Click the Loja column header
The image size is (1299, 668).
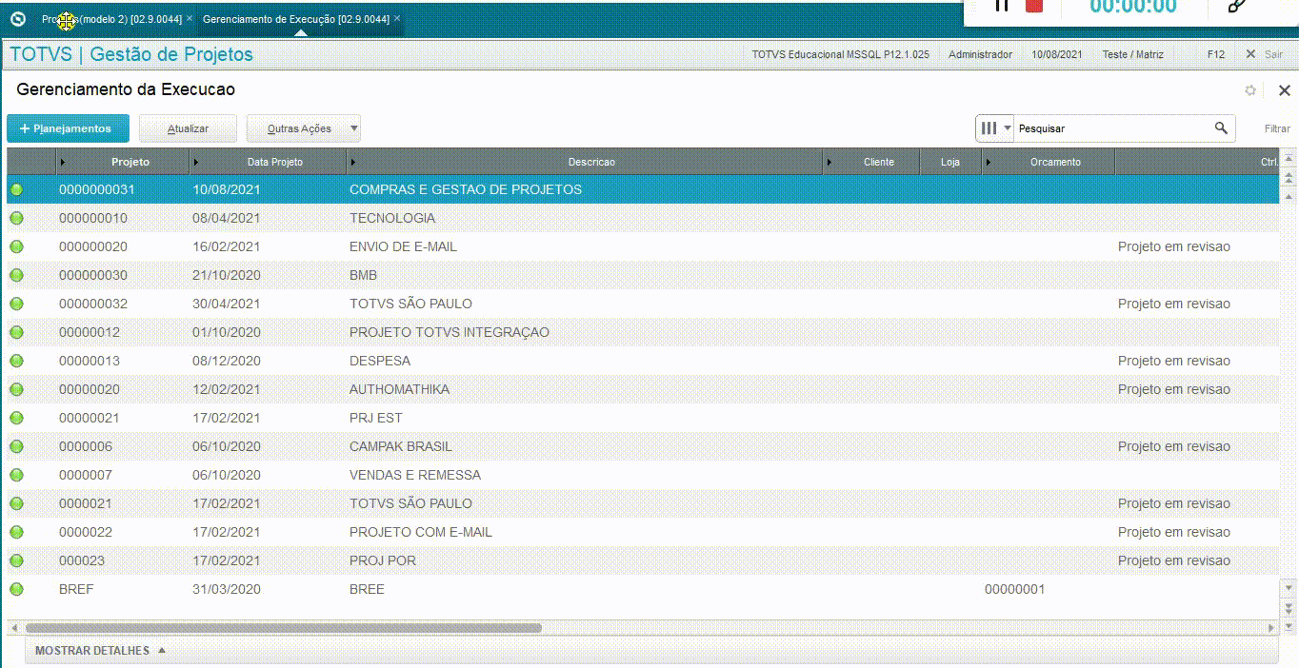click(x=950, y=162)
